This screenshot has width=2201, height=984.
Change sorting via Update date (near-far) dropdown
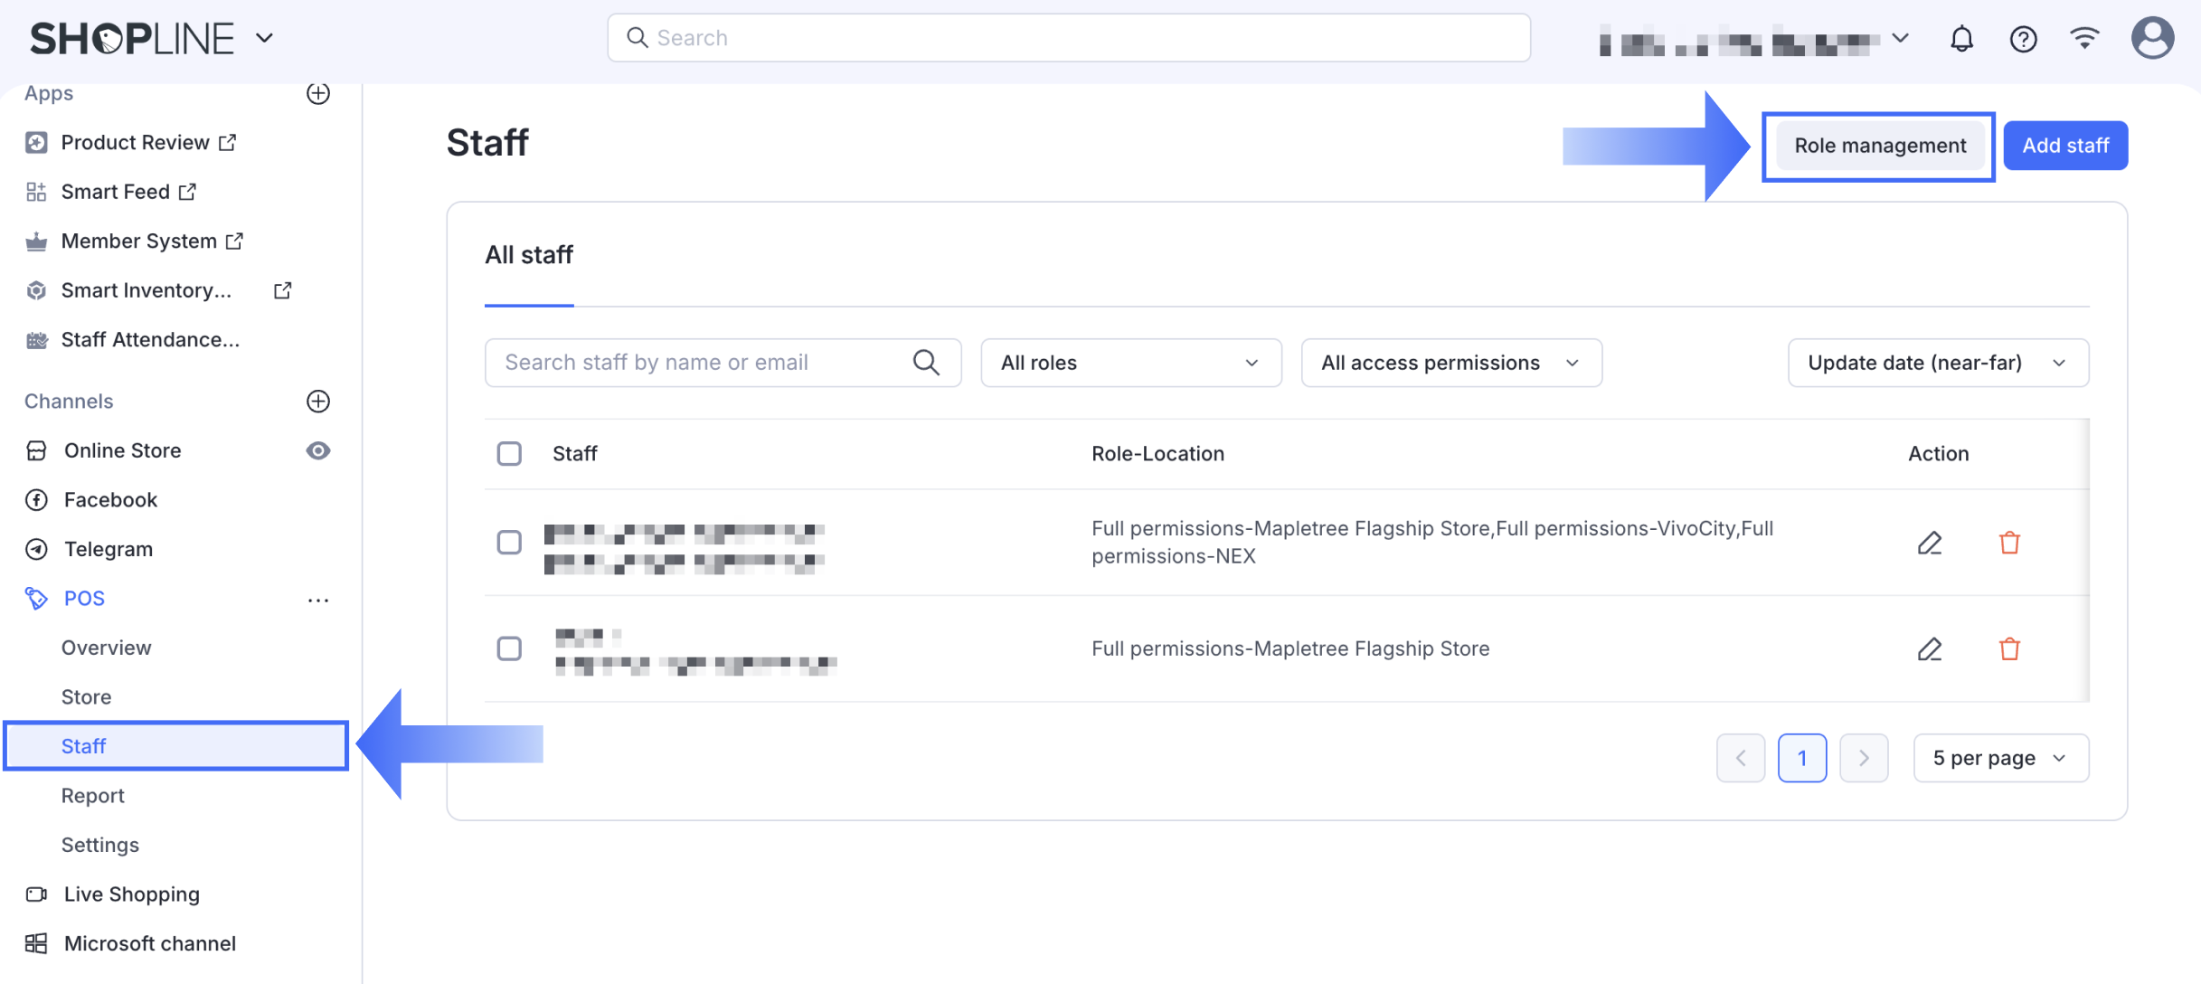point(1937,363)
